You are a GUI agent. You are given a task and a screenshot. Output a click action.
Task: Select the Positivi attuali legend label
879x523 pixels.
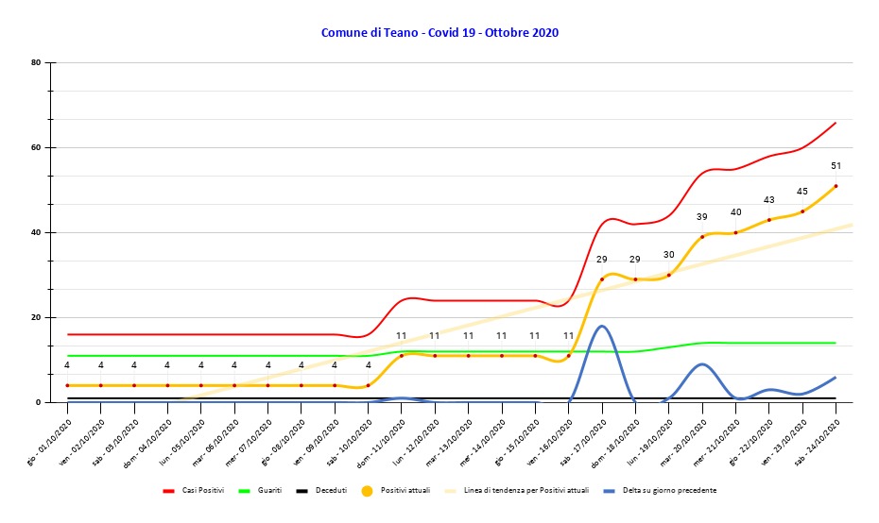pyautogui.click(x=405, y=491)
